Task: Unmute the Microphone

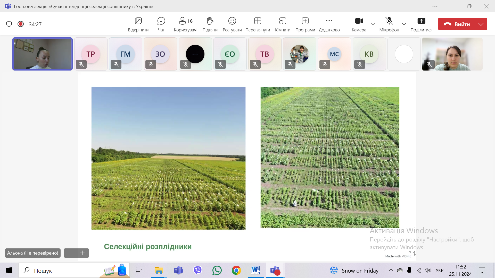Action: 389,21
